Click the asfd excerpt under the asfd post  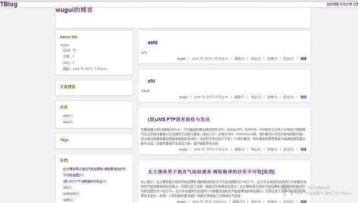click(x=144, y=52)
